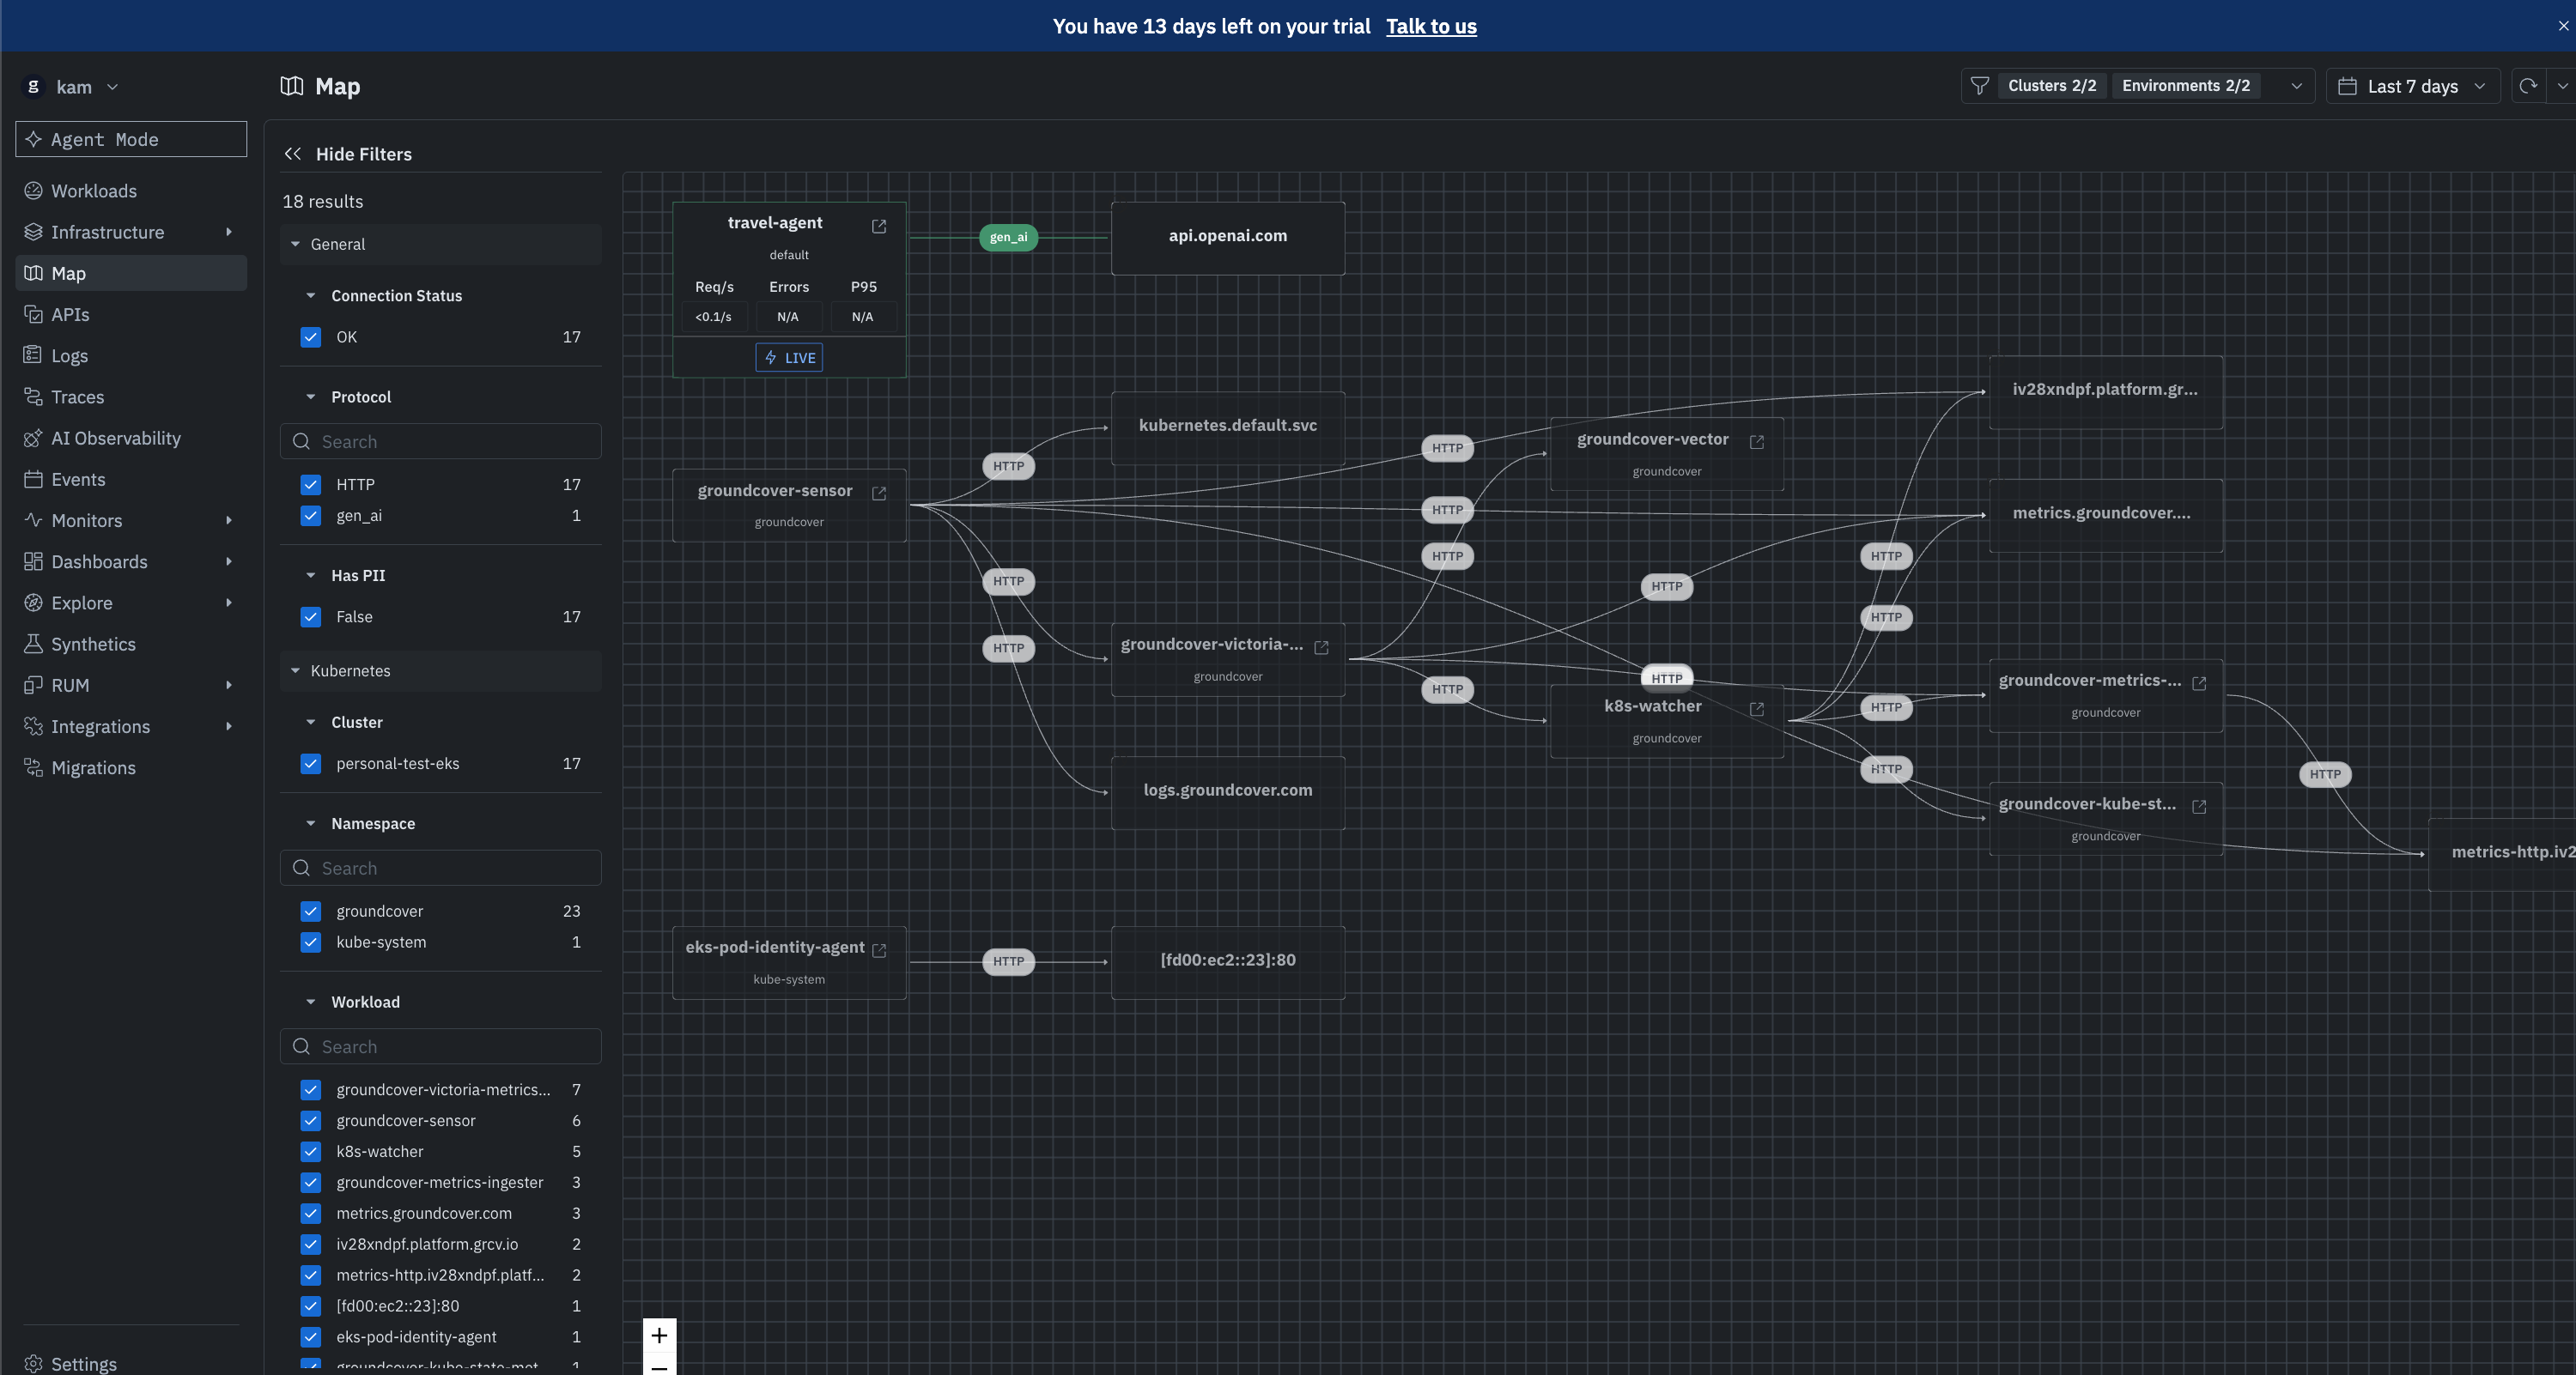Open external link icon on k8s-watcher node
2576x1375 pixels.
1757,708
